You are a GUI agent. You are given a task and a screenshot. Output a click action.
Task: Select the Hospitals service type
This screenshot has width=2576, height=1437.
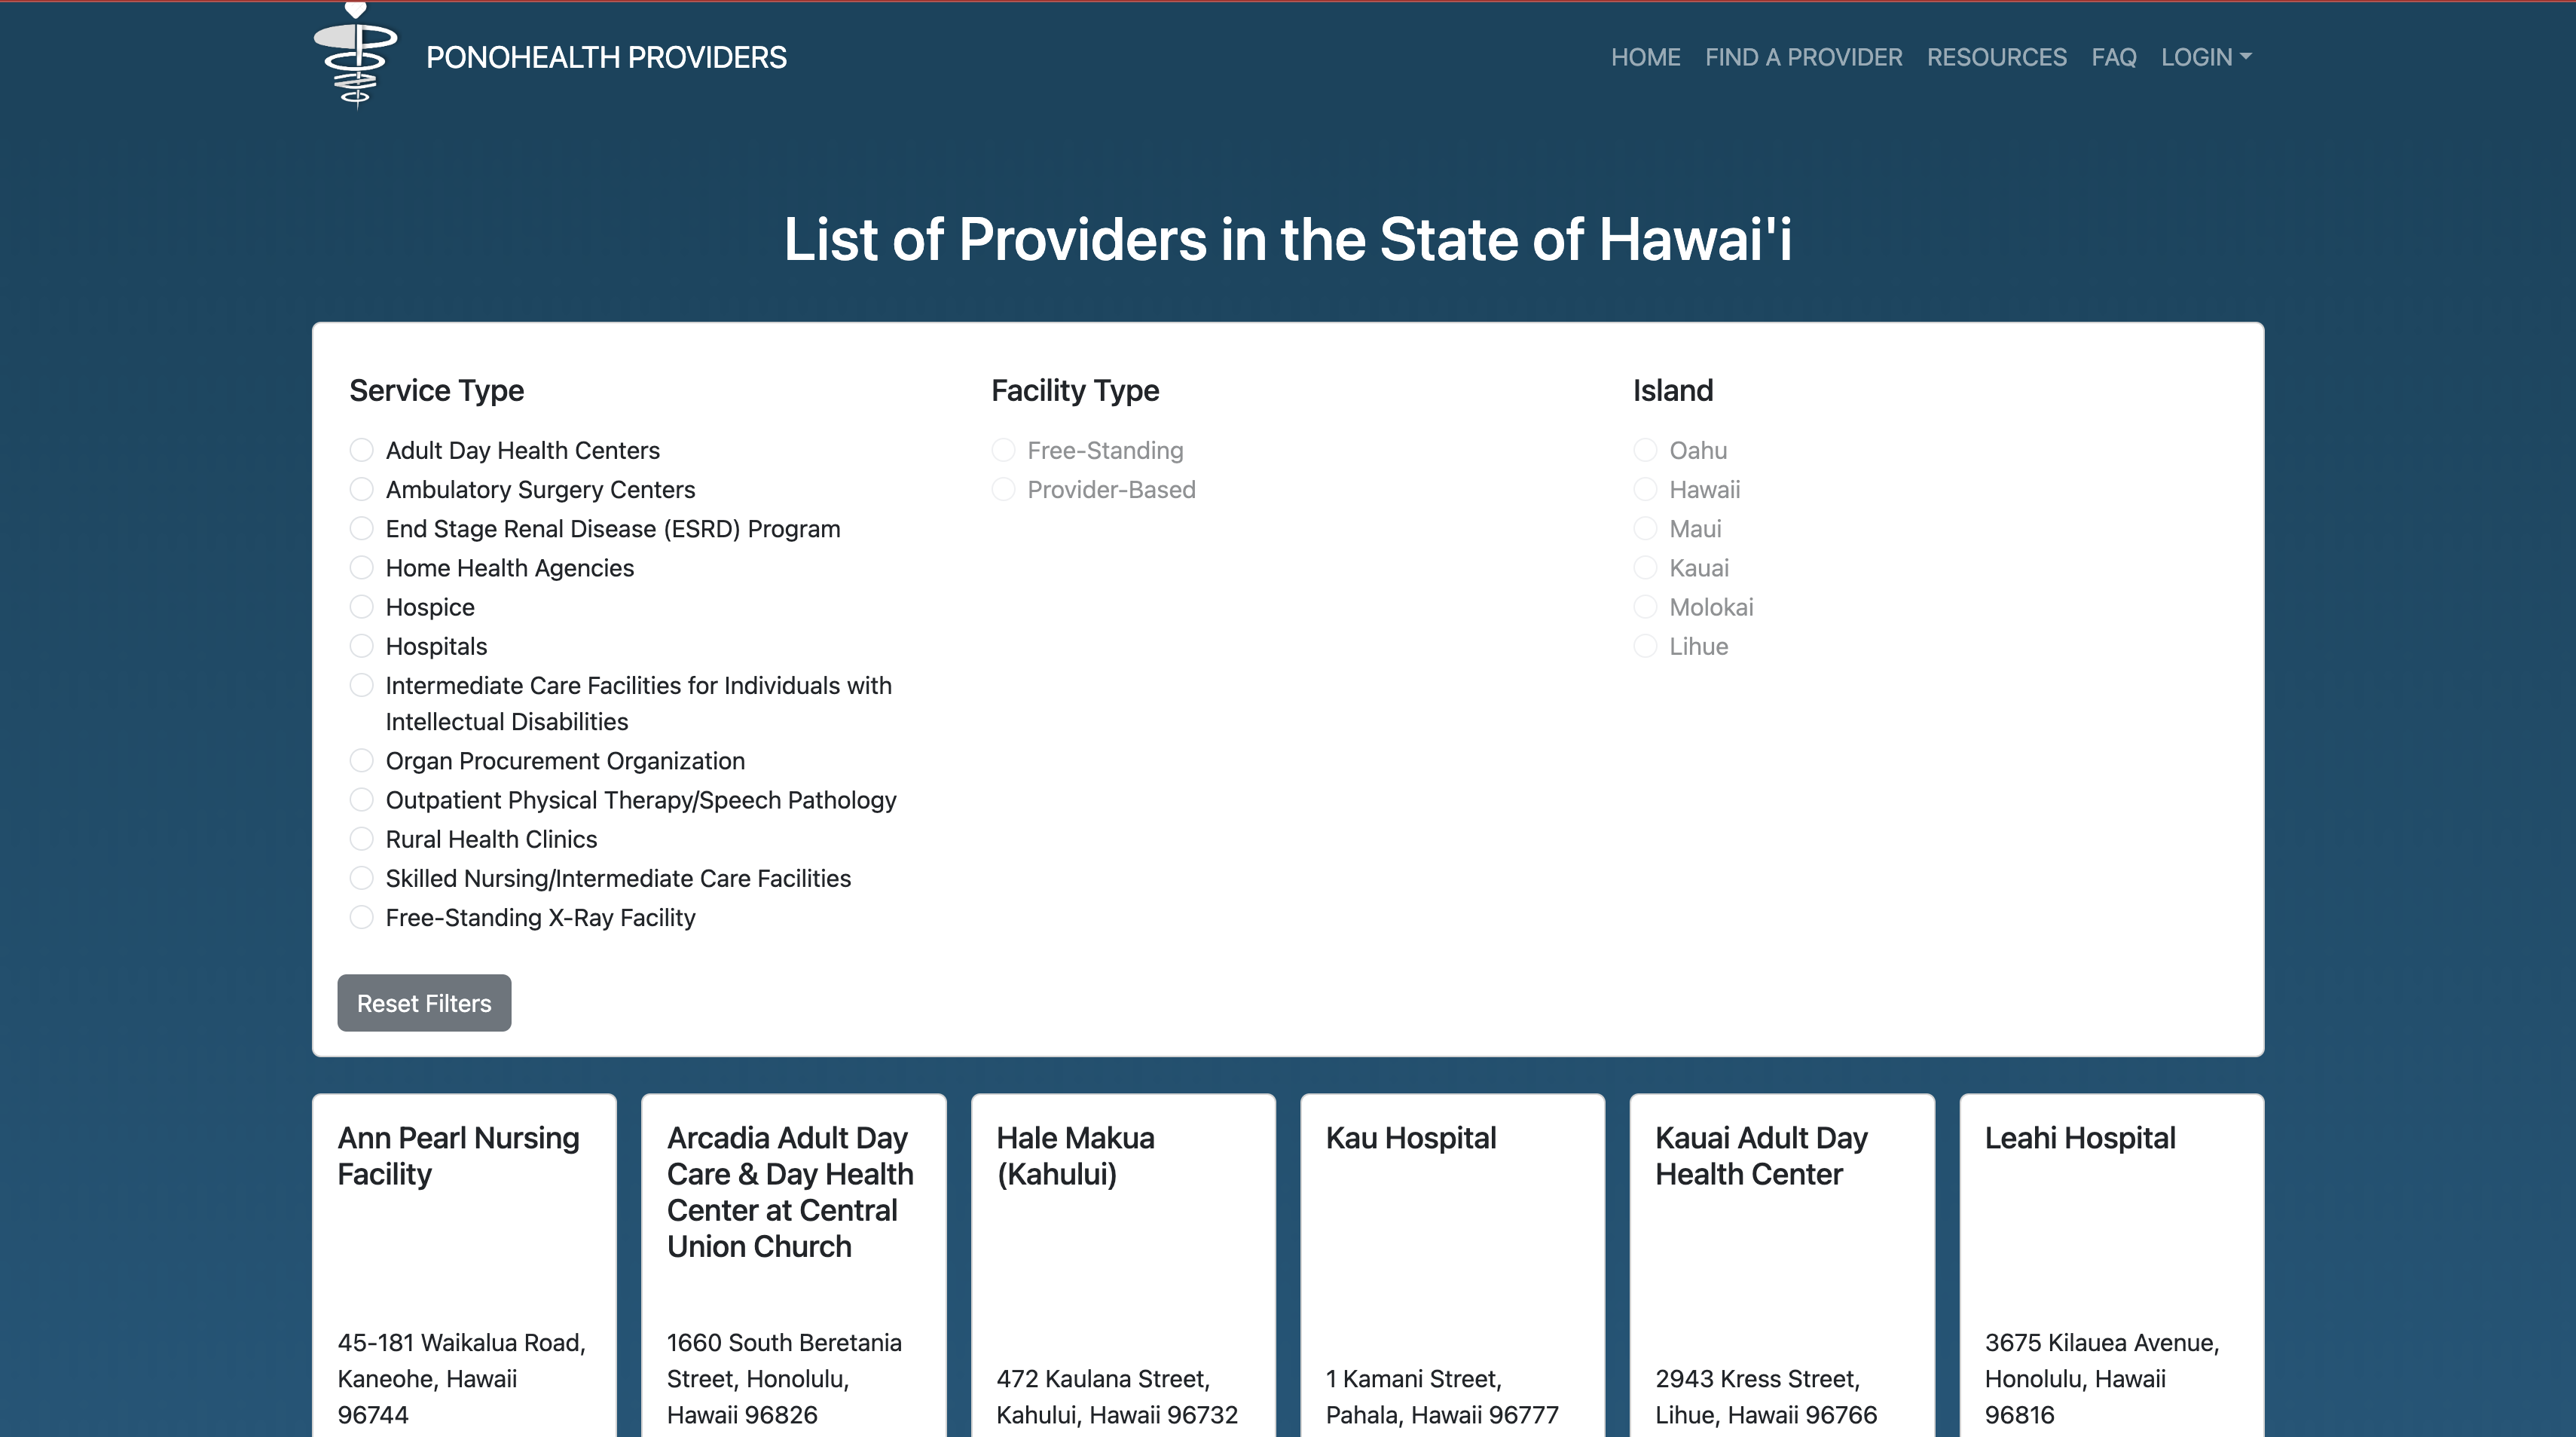[x=361, y=646]
